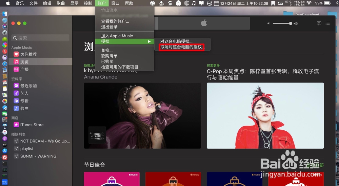Open the 音乐 menu
This screenshot has height=186, width=339.
[20, 3]
